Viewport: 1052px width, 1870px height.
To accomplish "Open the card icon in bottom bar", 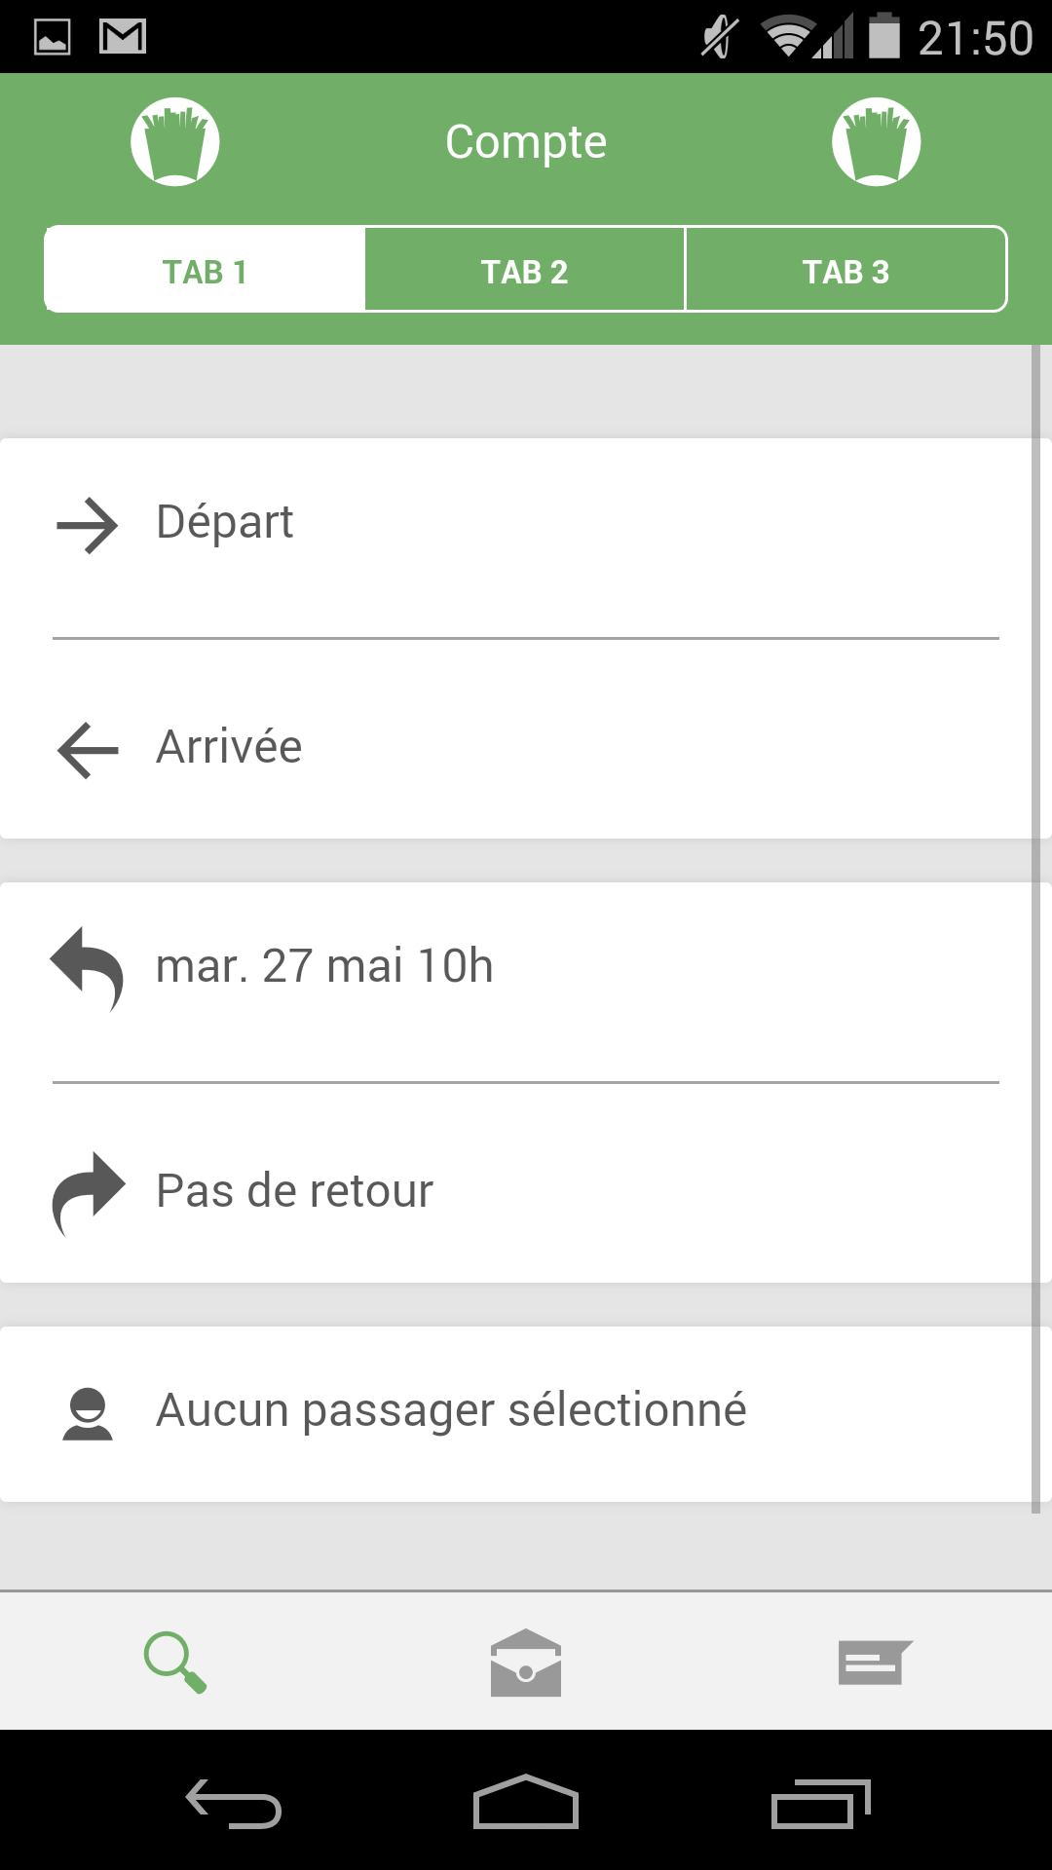I will click(875, 1663).
